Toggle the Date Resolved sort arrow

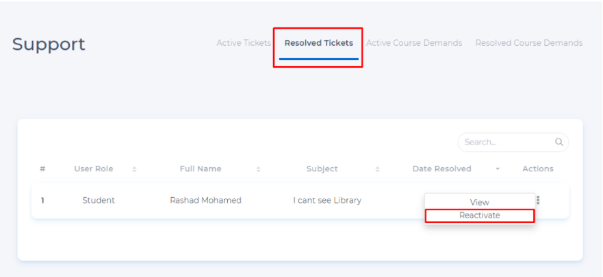coord(498,169)
